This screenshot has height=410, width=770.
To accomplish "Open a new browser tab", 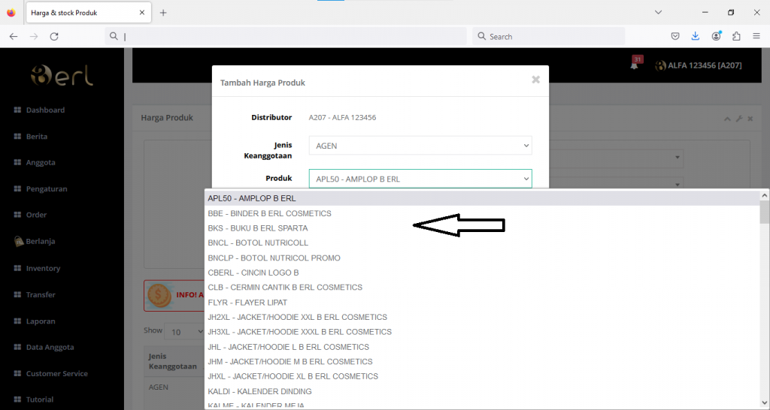I will pos(163,13).
